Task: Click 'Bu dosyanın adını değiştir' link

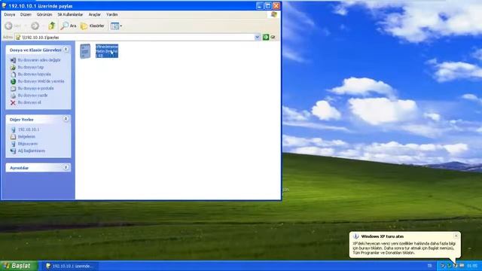Action: pos(39,60)
